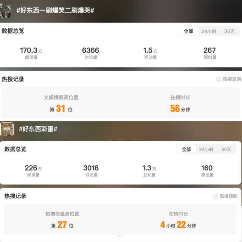Click the 170.3万 阅读量 statistic
The image size is (242, 242).
point(31,53)
